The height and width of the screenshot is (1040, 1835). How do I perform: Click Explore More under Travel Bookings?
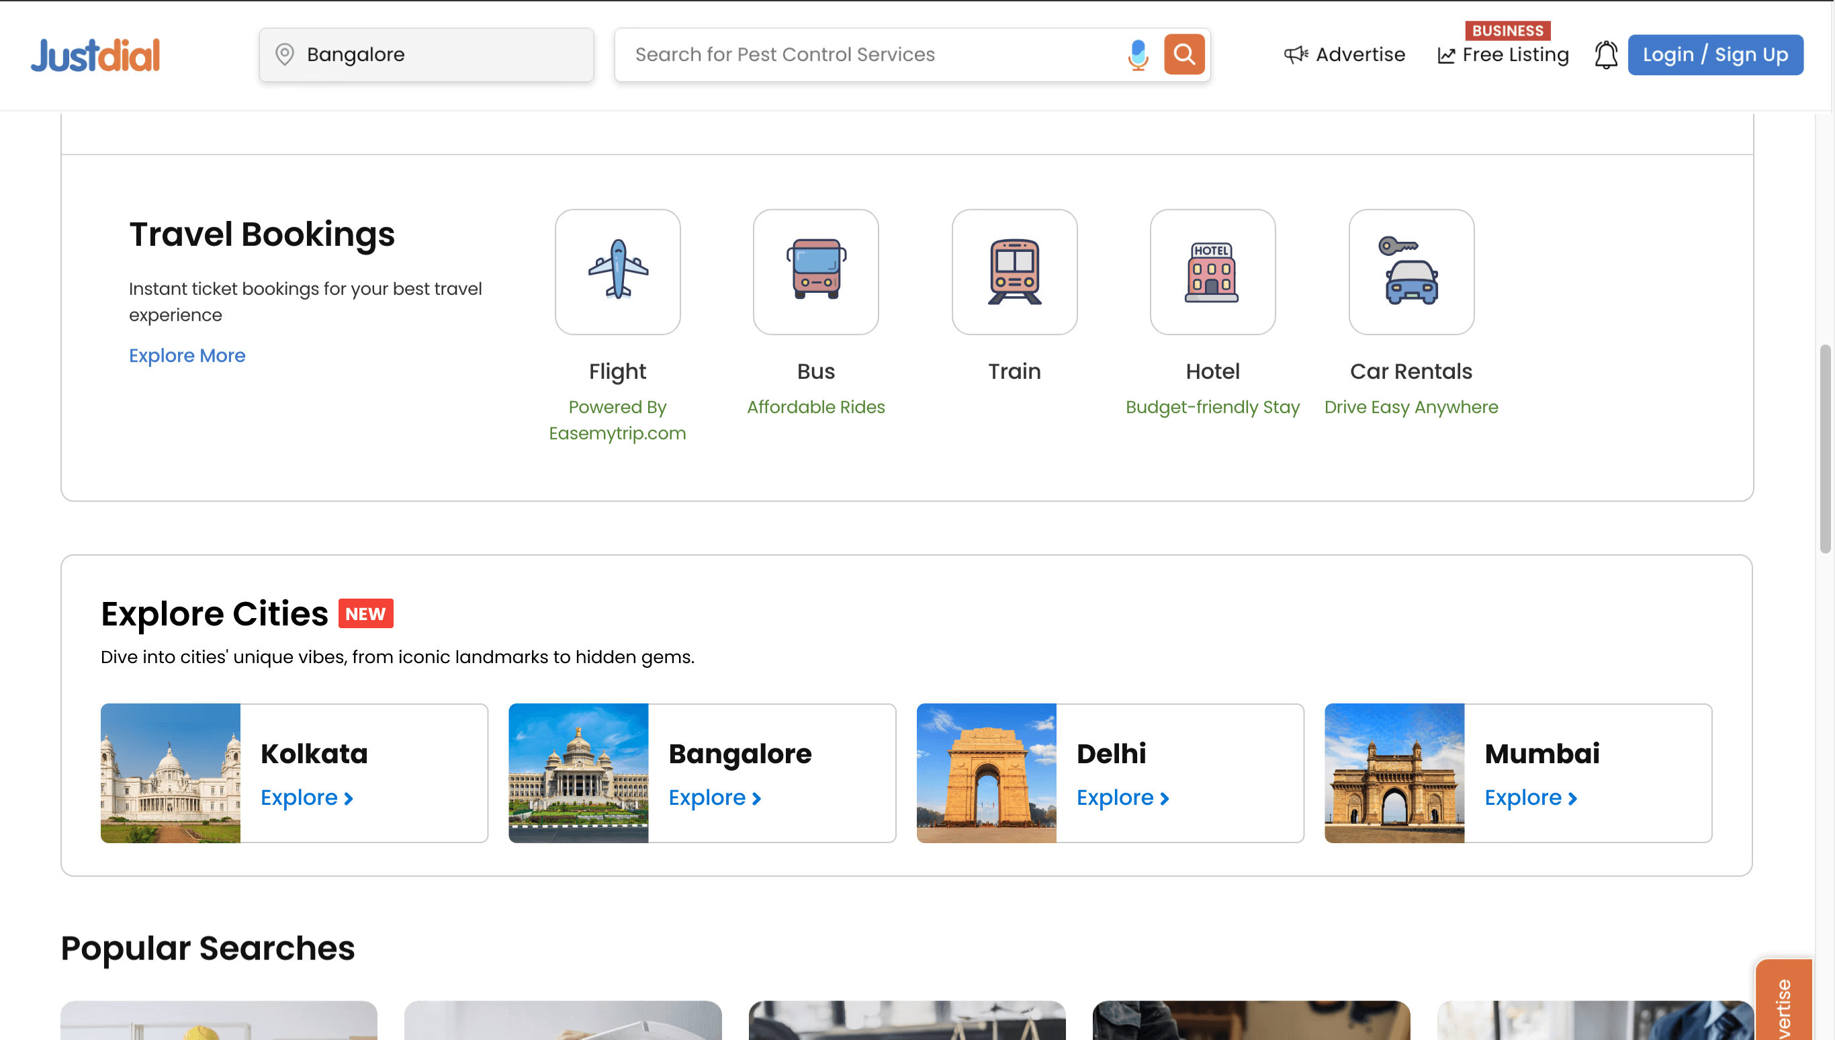(187, 355)
